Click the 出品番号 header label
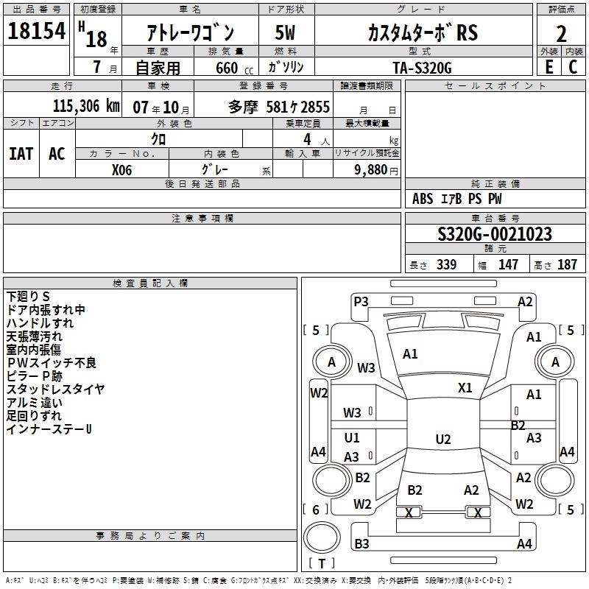 pyautogui.click(x=36, y=10)
